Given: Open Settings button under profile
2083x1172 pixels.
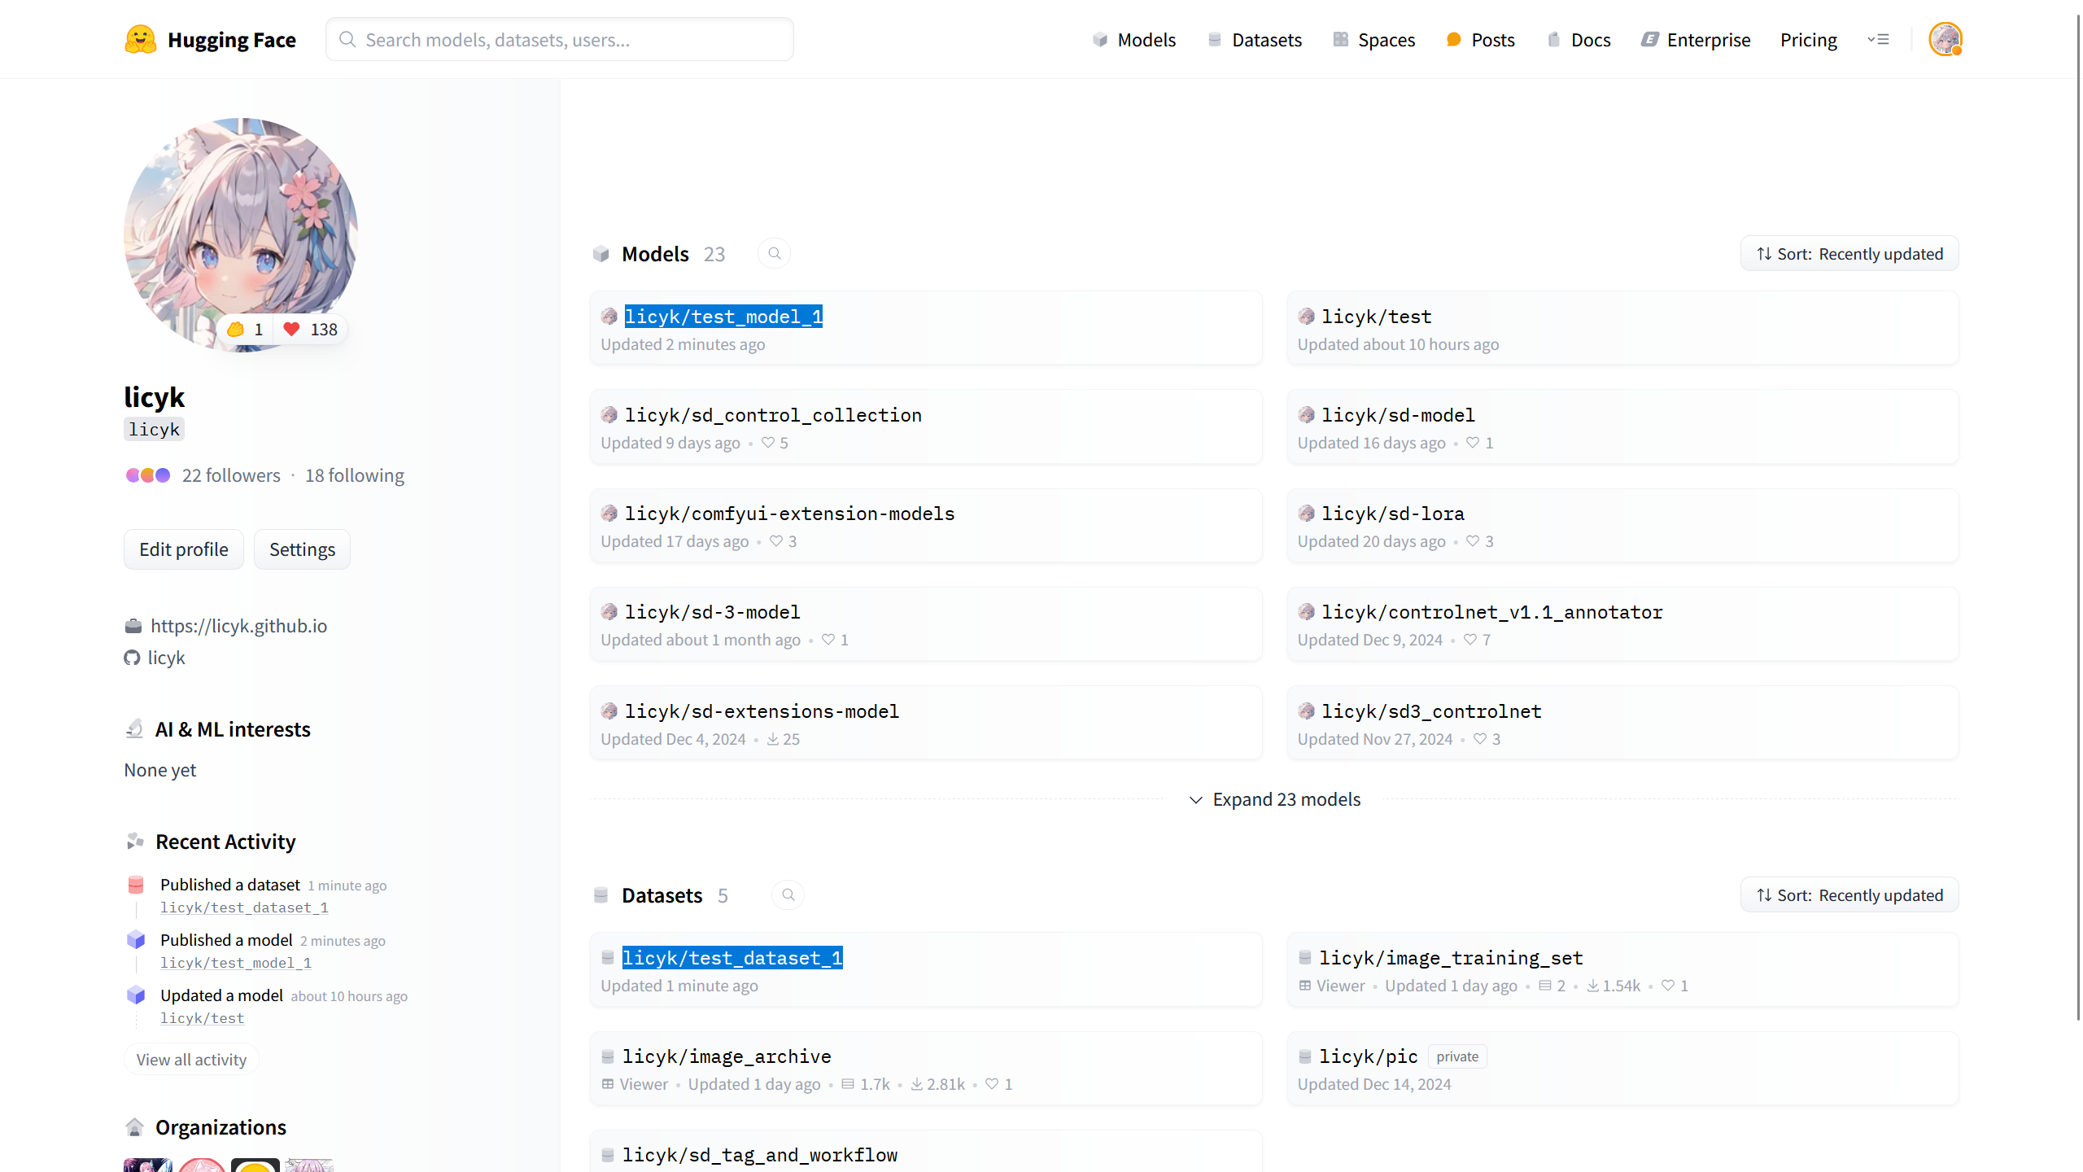Looking at the screenshot, I should click(x=302, y=549).
